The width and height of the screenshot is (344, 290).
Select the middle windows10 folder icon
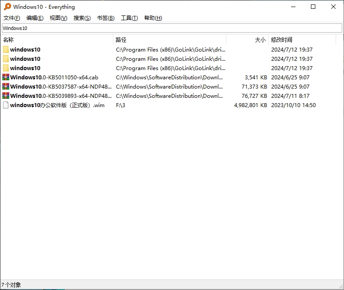coord(6,59)
